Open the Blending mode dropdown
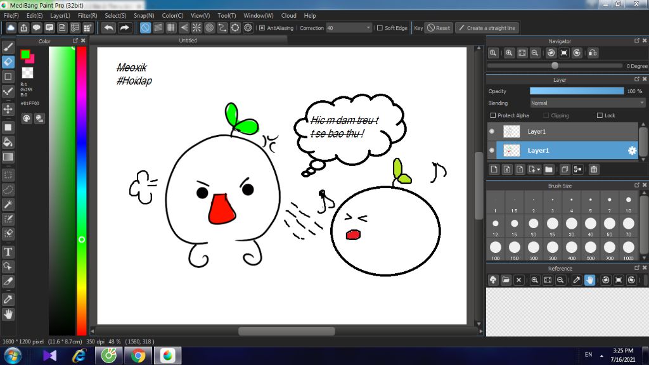Image resolution: width=649 pixels, height=365 pixels. coord(588,103)
